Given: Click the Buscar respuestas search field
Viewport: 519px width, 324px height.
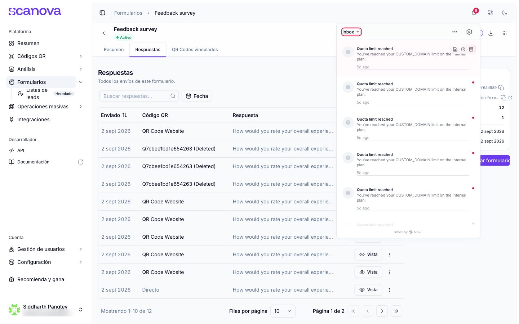Looking at the screenshot, I should coord(139,96).
